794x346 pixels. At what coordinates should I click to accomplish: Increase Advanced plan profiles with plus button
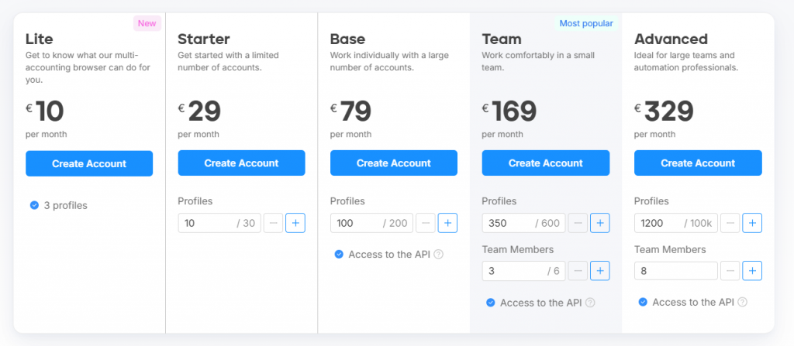tap(751, 224)
